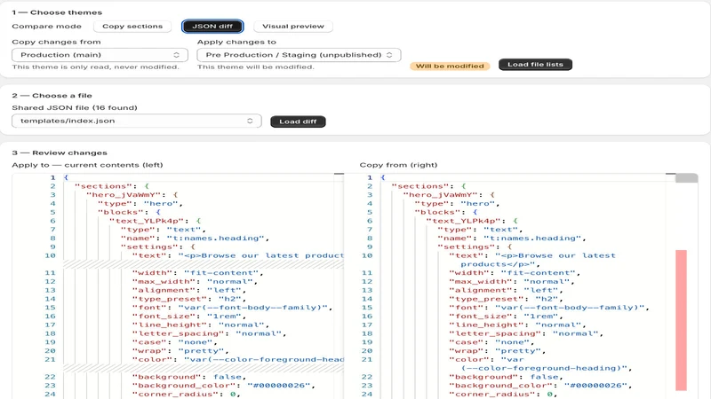711x399 pixels.
Task: Click "alignment" line in left pane
Action: pyautogui.click(x=189, y=291)
